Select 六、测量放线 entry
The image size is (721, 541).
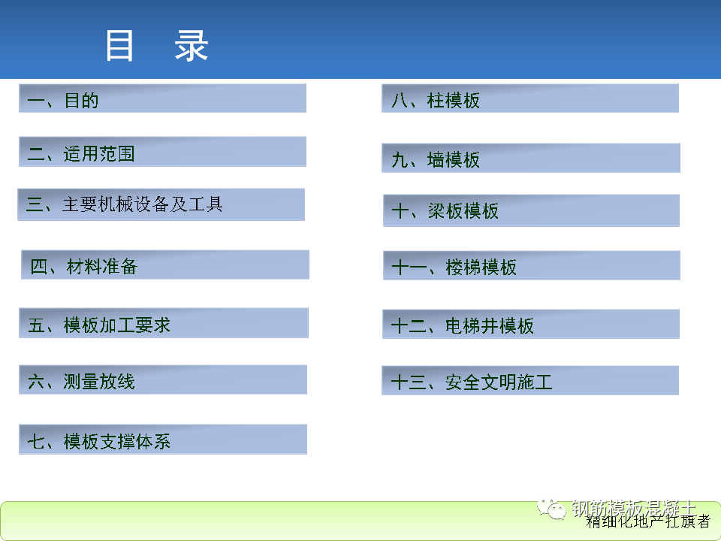pyautogui.click(x=163, y=379)
